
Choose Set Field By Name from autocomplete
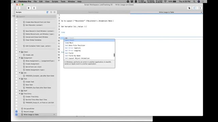89,56
